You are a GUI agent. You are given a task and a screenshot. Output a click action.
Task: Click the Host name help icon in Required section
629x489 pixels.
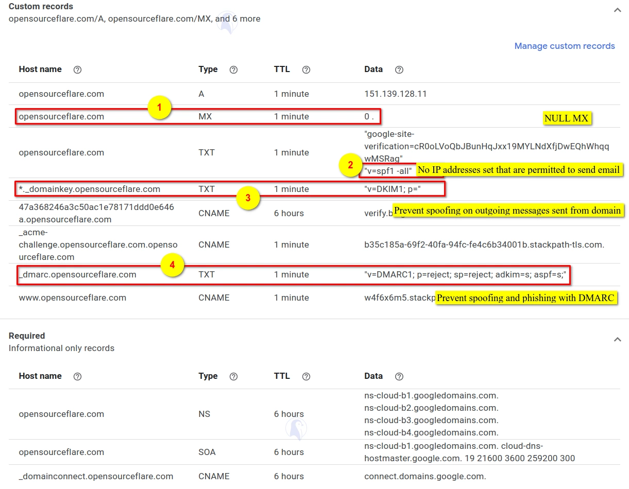point(77,376)
